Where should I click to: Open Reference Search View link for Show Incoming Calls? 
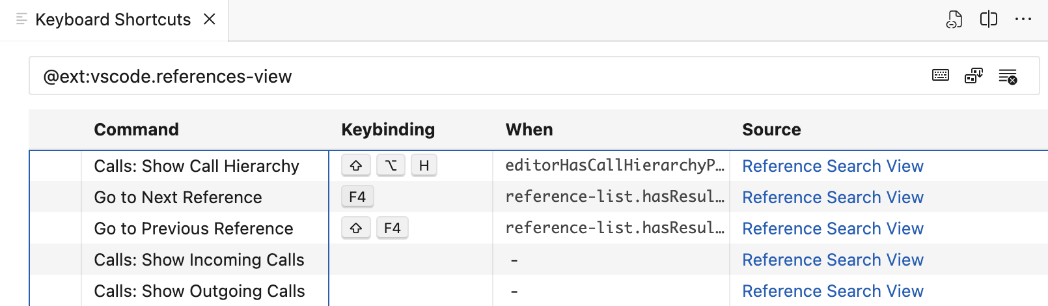click(833, 260)
